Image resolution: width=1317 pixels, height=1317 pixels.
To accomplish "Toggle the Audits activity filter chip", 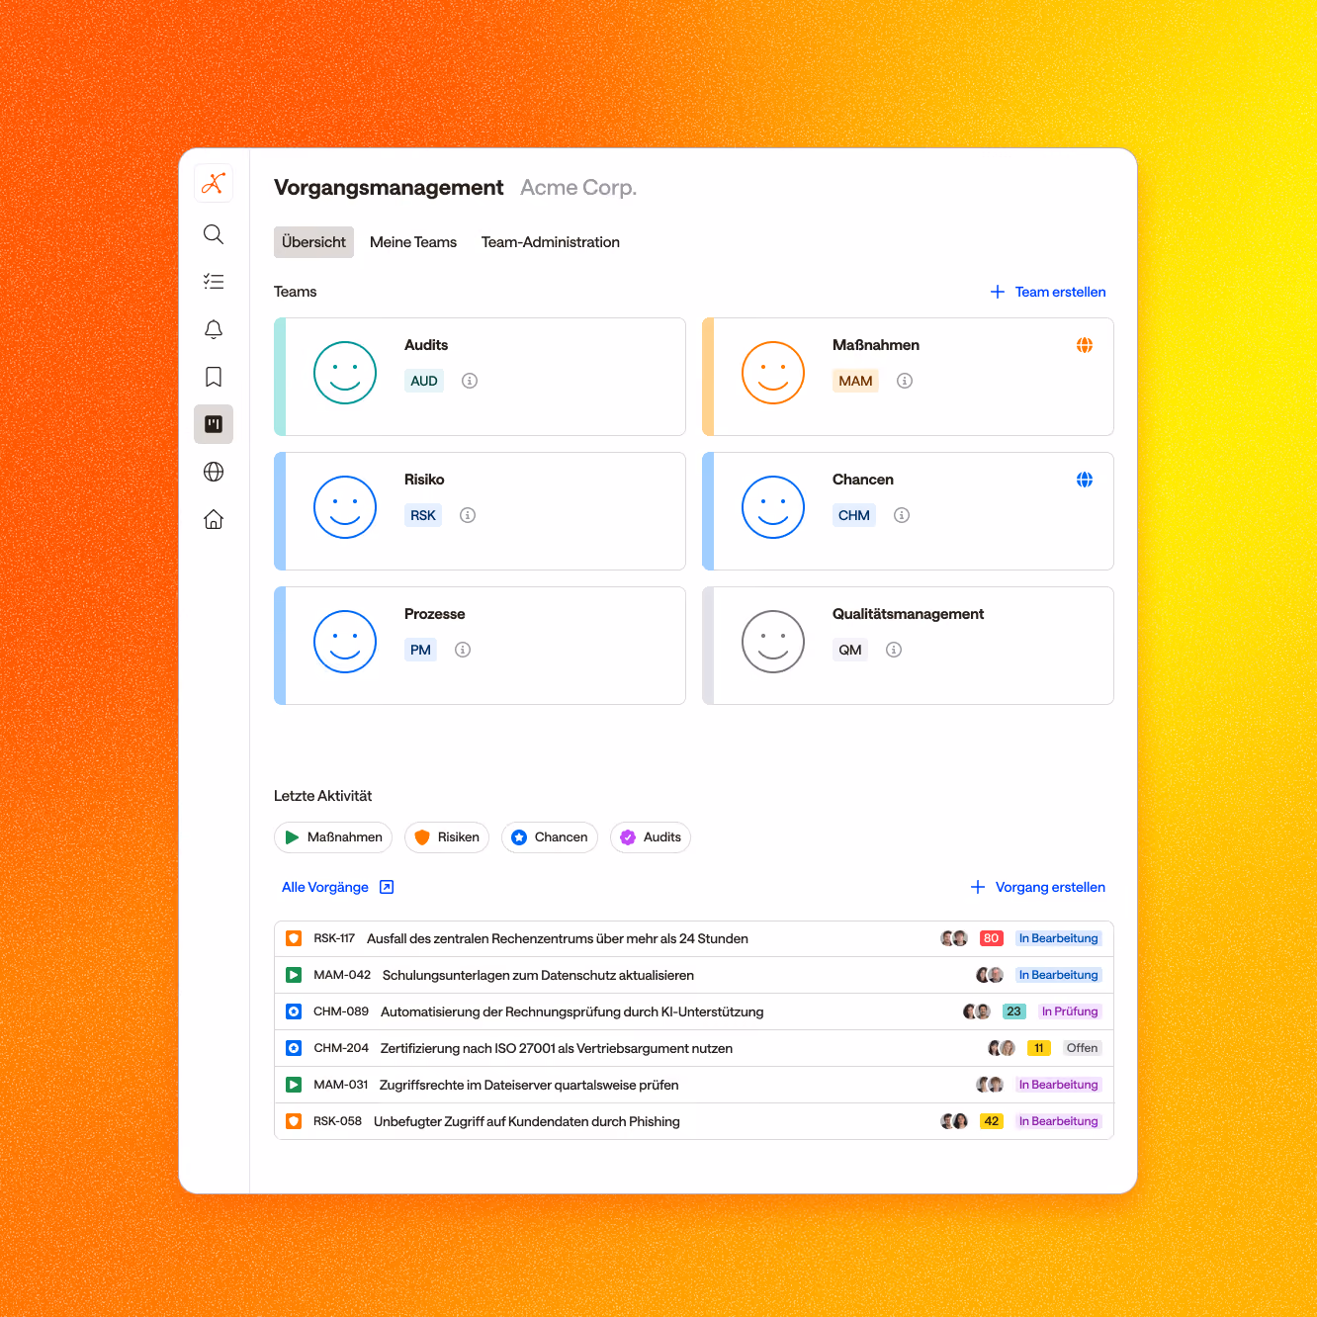I will (x=651, y=837).
